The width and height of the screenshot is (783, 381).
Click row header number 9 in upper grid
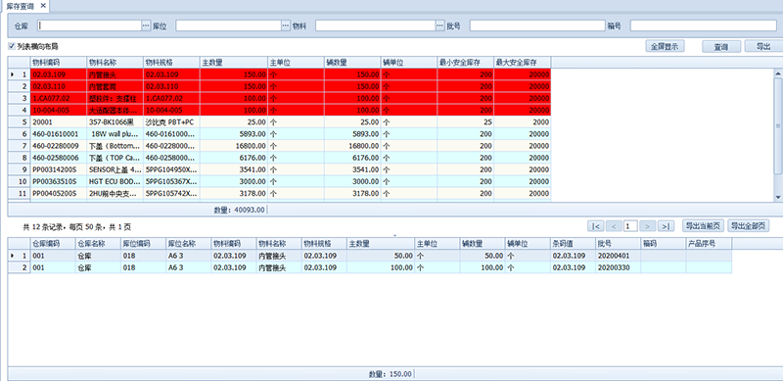19,169
